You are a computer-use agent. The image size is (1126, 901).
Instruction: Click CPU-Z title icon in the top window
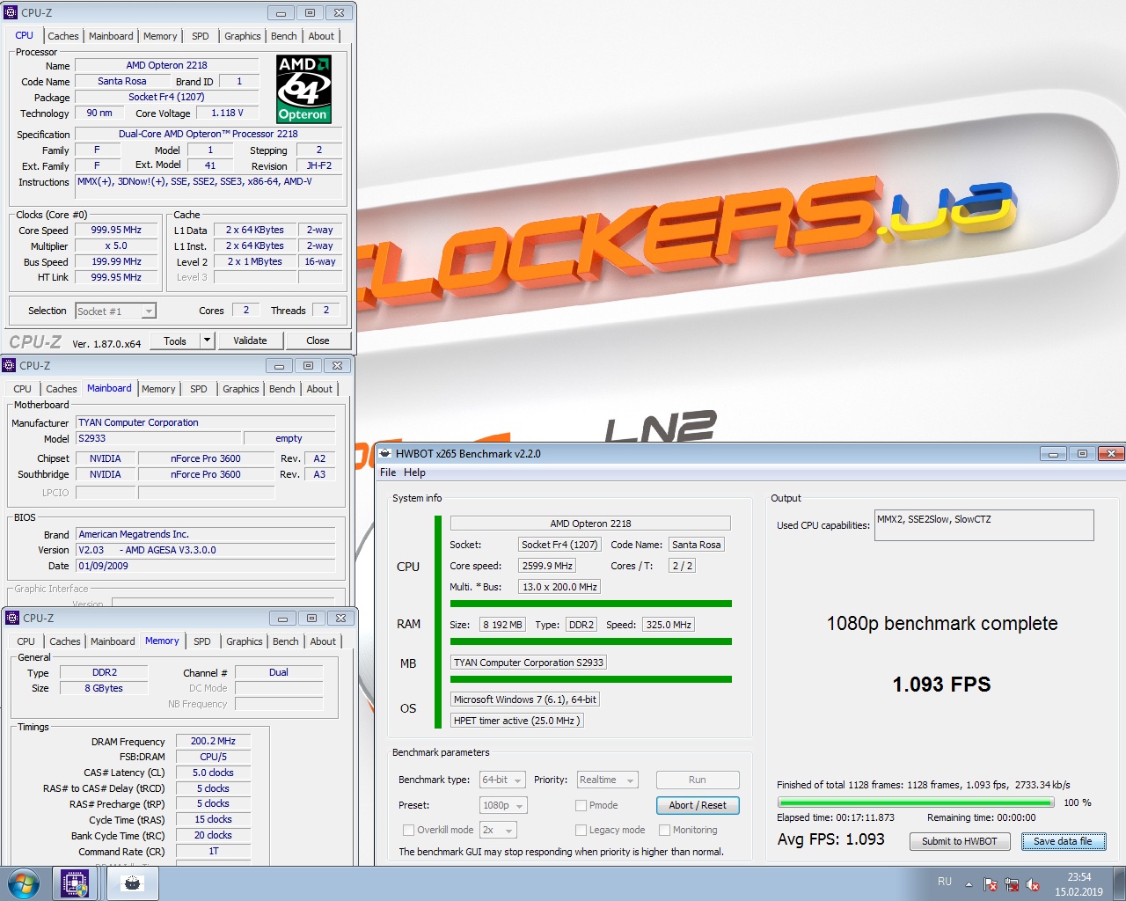[11, 13]
